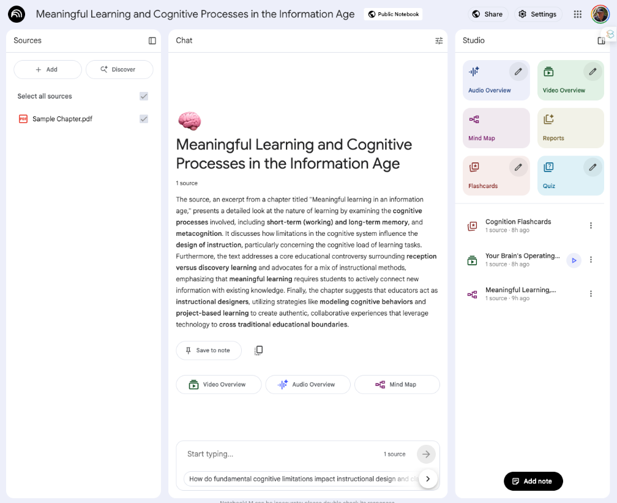The height and width of the screenshot is (503, 617).
Task: Open the Reports studio tile
Action: [570, 128]
